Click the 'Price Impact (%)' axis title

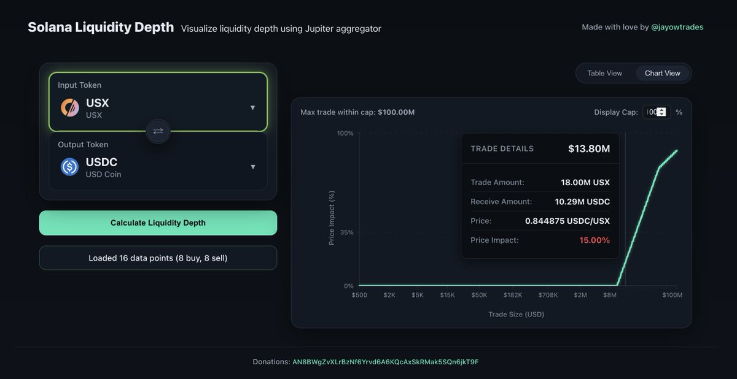click(332, 218)
